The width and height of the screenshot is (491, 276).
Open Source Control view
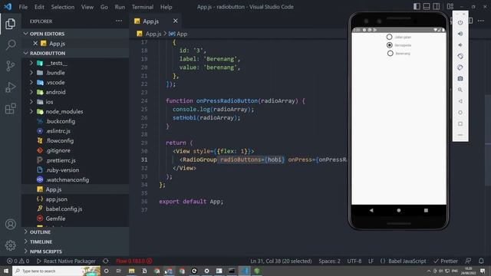click(x=10, y=66)
